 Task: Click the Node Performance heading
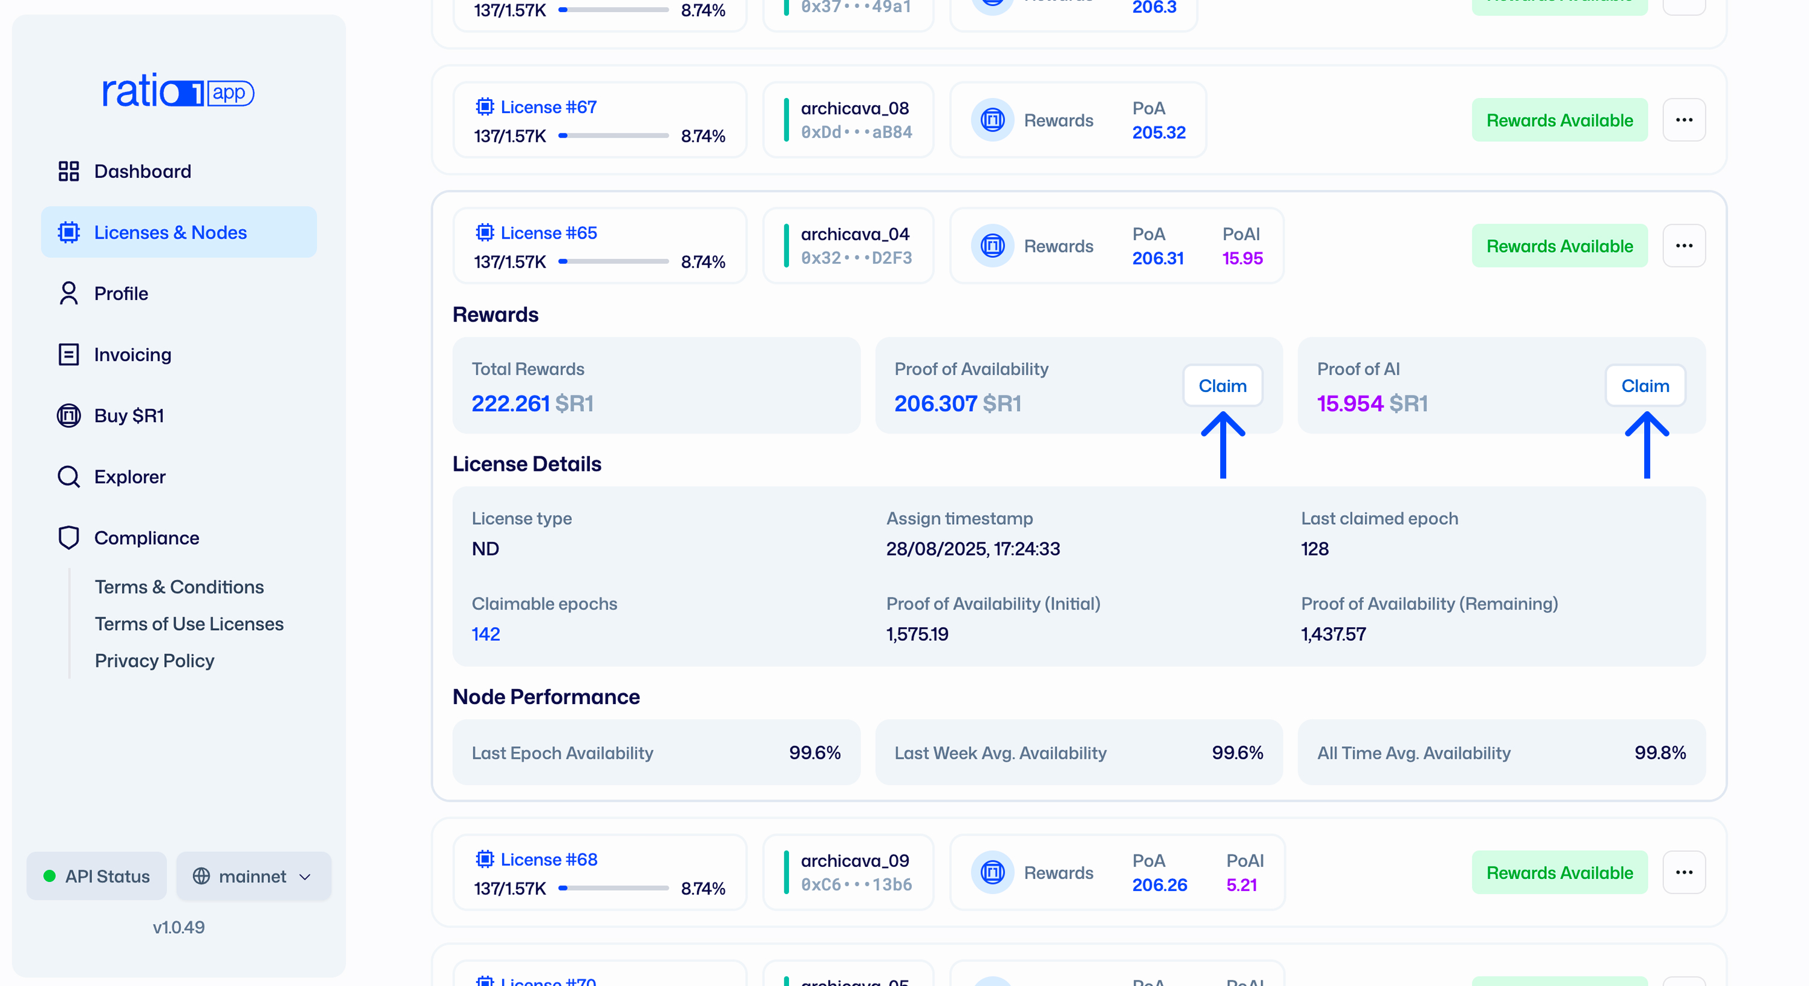click(546, 697)
